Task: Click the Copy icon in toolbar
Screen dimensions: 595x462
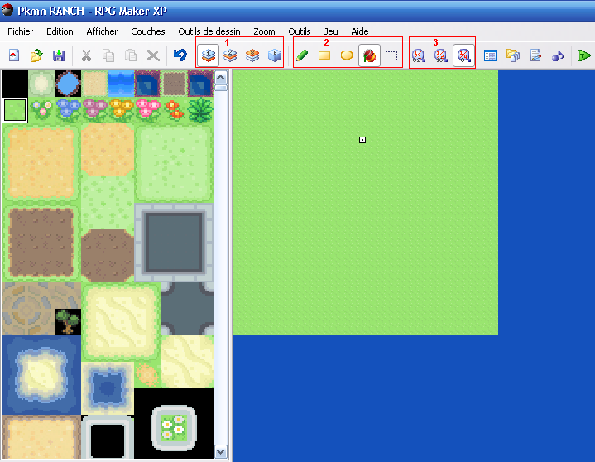Action: pyautogui.click(x=108, y=55)
